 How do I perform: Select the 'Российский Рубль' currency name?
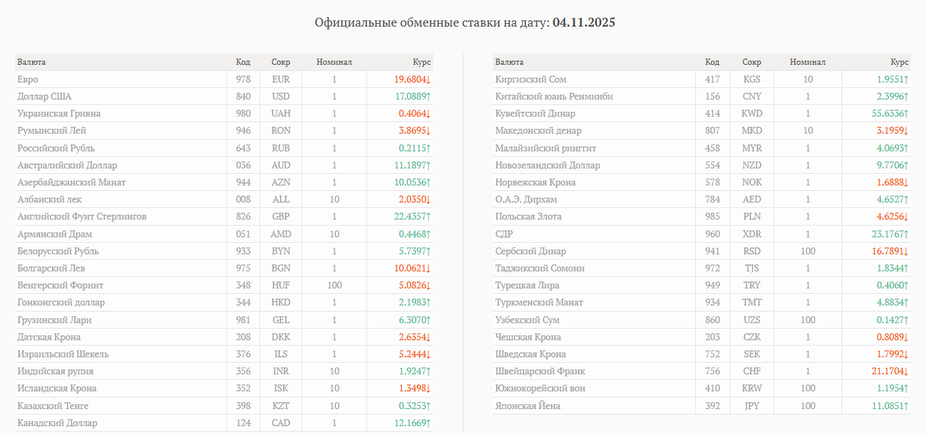[56, 149]
